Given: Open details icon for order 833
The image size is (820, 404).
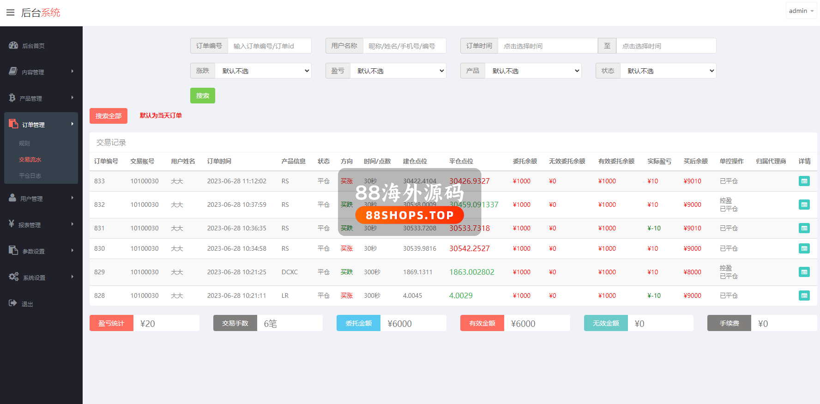Looking at the screenshot, I should click(x=804, y=181).
